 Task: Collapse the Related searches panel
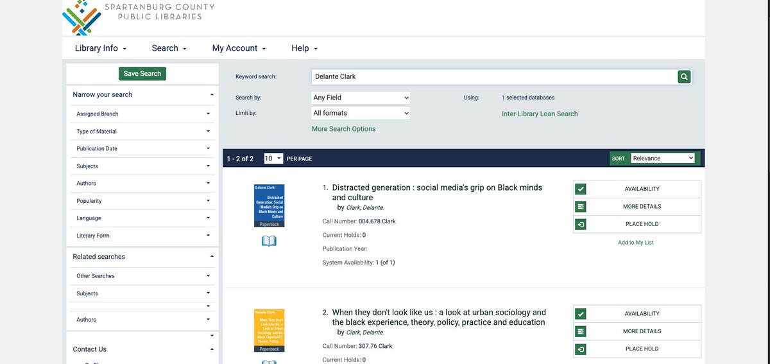[x=142, y=256]
